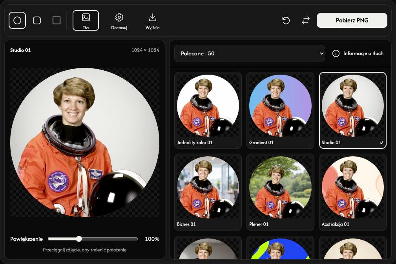Screen dimensions: 396x264
Task: Click the Powiększenie zoom slider handle
Action: 79,239
